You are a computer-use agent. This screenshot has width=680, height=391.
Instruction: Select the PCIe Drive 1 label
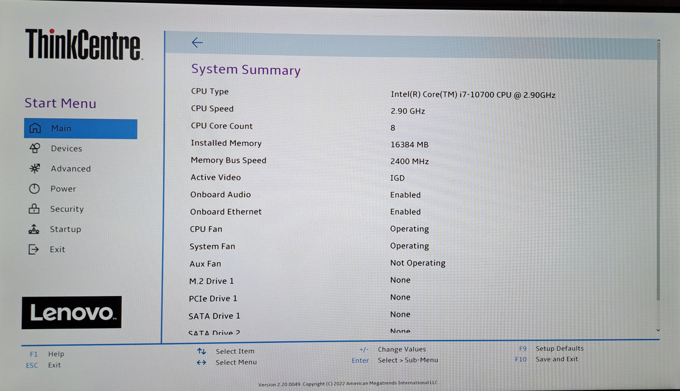[x=213, y=298]
